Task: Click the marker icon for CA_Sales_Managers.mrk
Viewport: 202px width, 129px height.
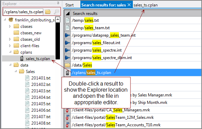Action: coord(67,110)
